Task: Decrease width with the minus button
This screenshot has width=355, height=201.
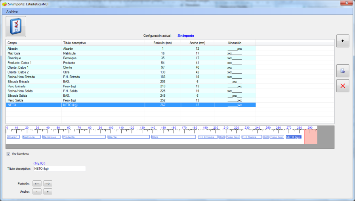Action: pos(37,192)
